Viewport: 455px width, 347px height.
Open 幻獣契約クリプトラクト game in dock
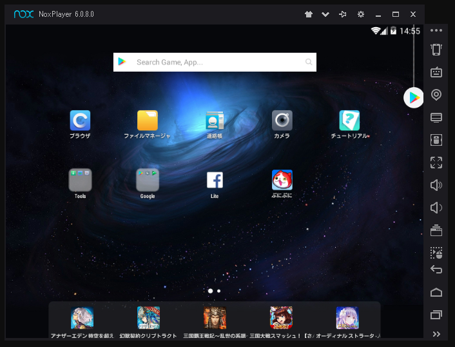[x=148, y=318]
